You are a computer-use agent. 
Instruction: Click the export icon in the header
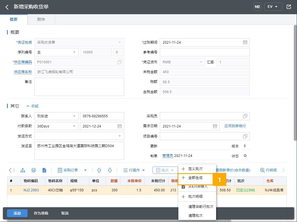tap(289, 7)
